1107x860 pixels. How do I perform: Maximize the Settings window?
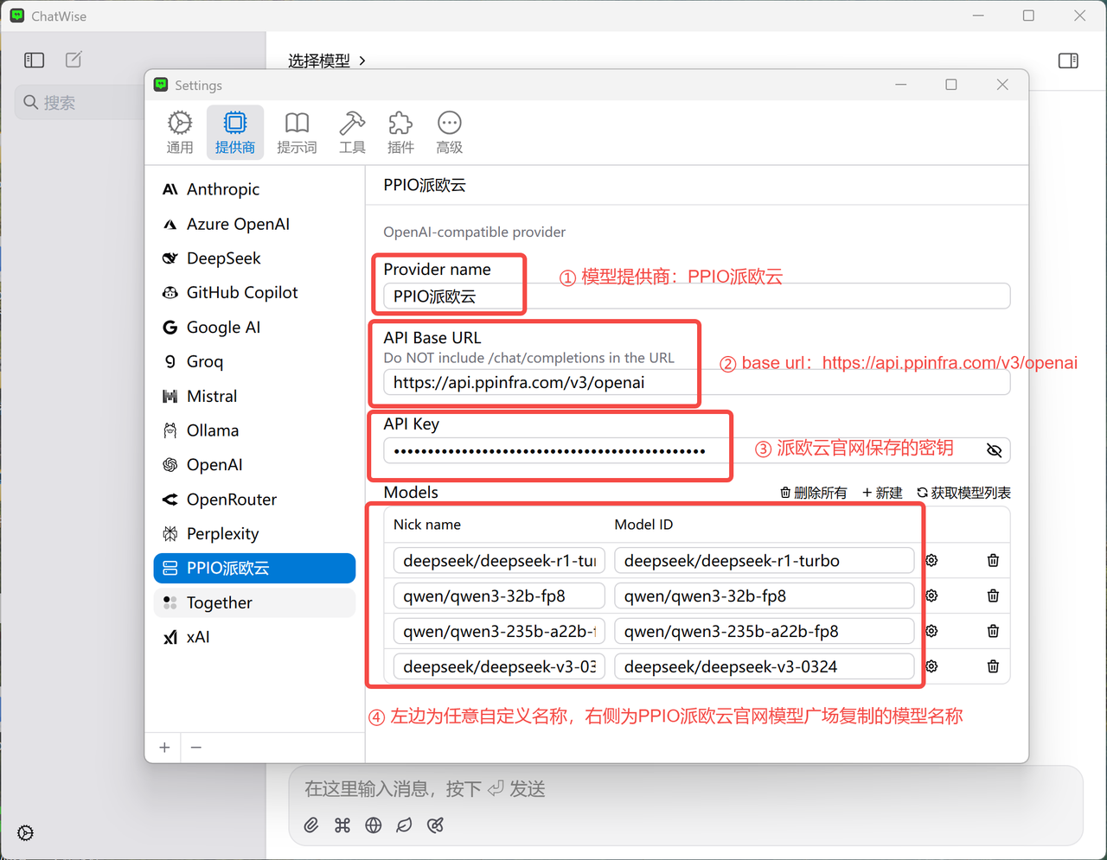[951, 85]
